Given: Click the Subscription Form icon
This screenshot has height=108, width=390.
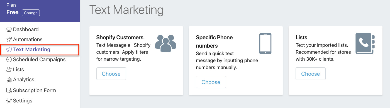Looking at the screenshot, I should click(x=9, y=90).
